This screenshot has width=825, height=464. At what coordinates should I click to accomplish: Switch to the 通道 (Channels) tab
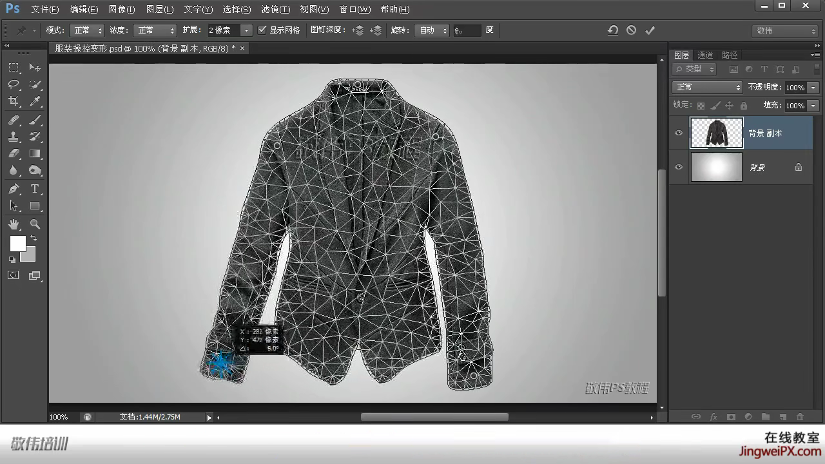(x=705, y=55)
